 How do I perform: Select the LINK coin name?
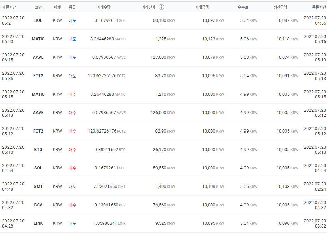38,223
